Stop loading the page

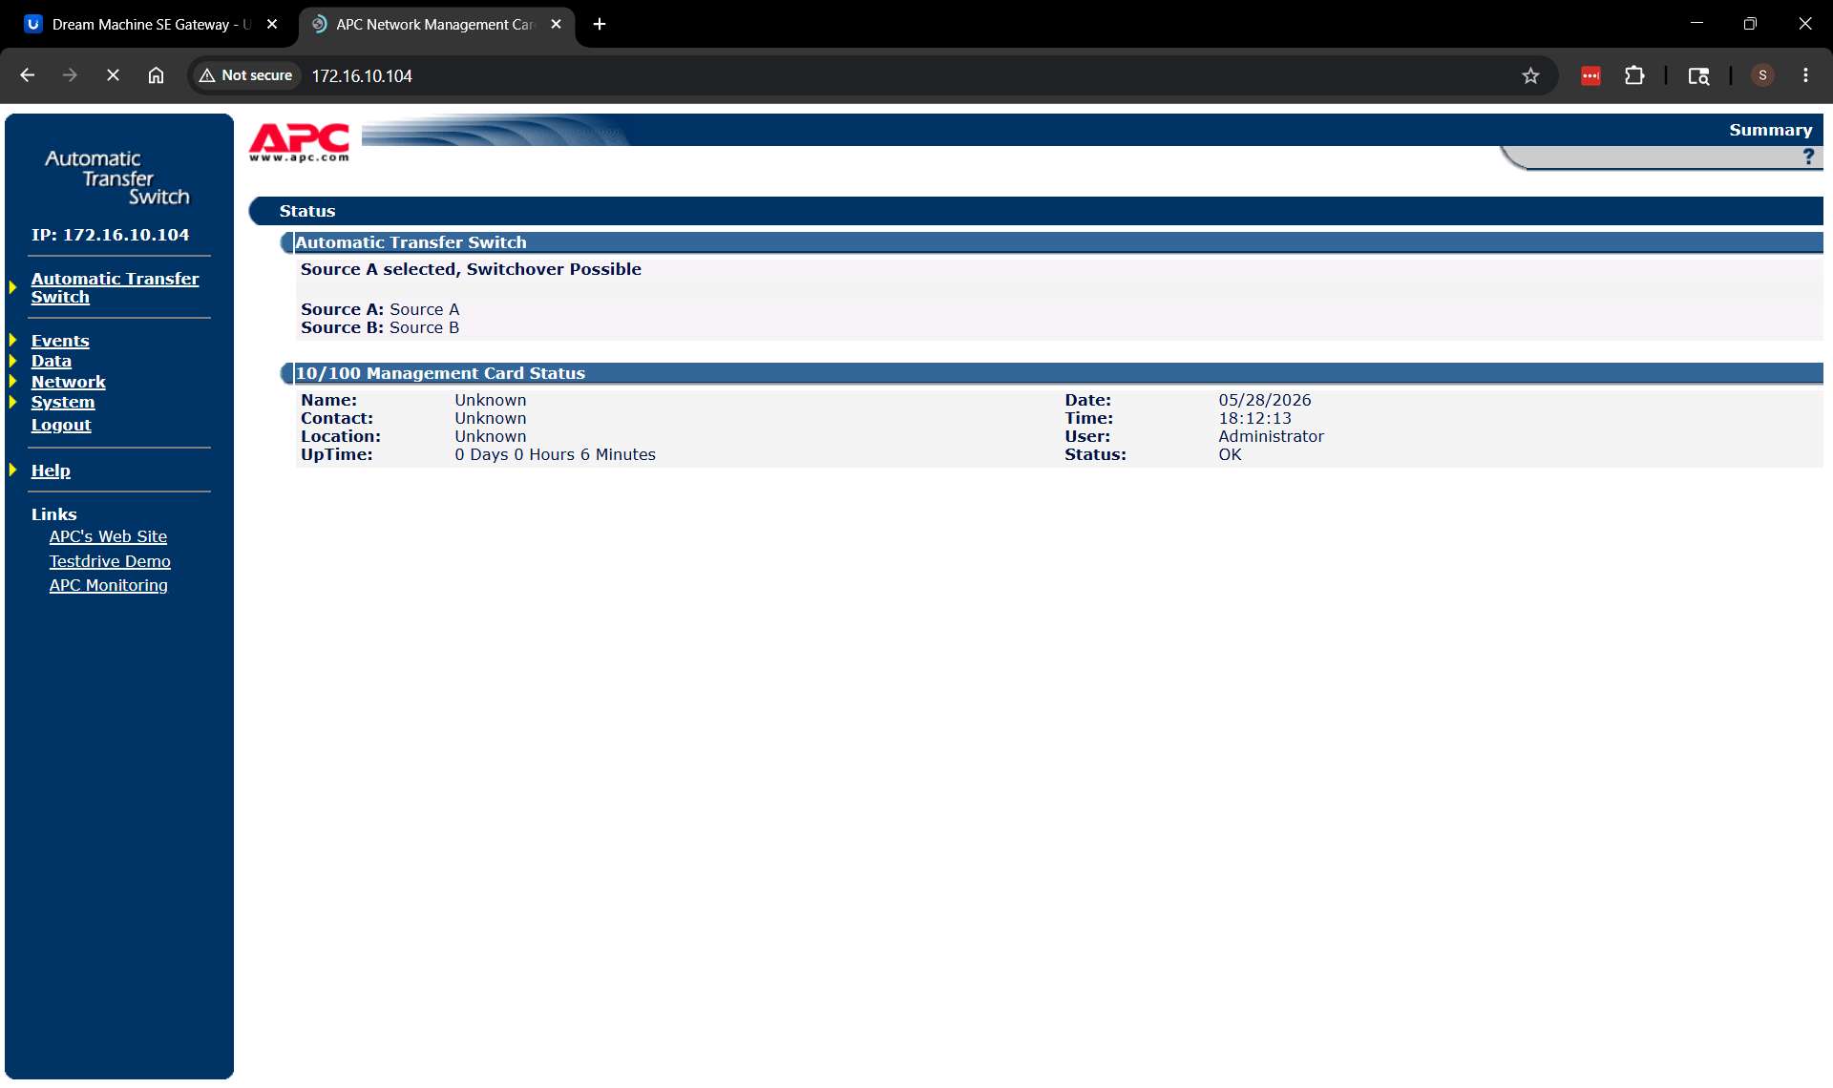113,75
